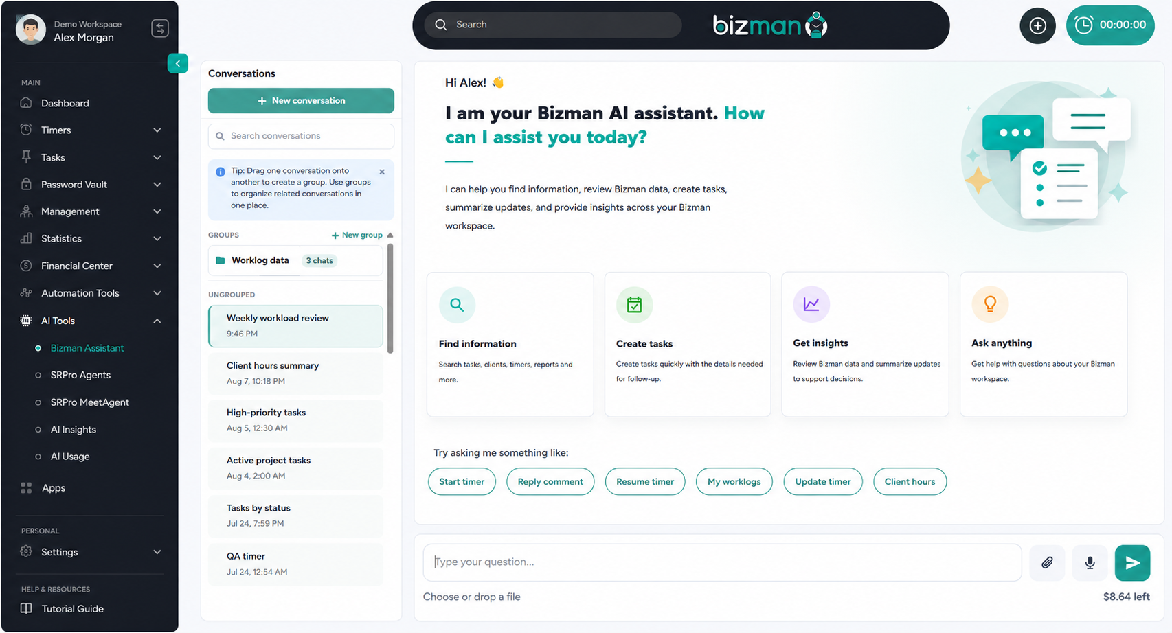Expand the Password Vault chevron
Image resolution: width=1172 pixels, height=633 pixels.
(157, 184)
